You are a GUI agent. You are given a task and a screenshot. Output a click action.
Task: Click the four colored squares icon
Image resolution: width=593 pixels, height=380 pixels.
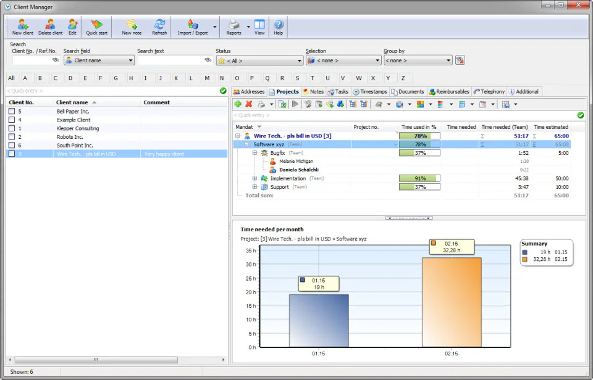[420, 104]
